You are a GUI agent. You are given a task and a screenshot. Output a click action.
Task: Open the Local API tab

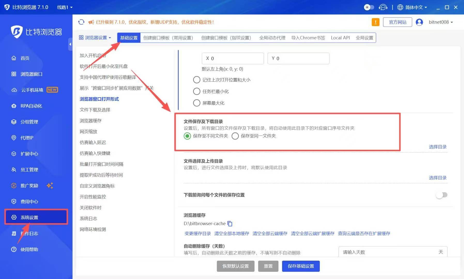[x=340, y=38]
